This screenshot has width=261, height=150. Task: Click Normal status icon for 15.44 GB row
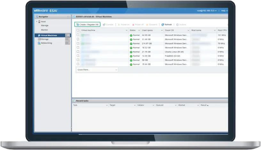point(131,64)
